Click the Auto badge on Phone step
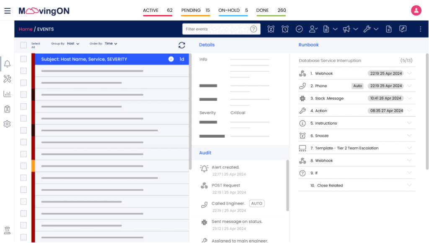The image size is (429, 243). click(x=357, y=86)
